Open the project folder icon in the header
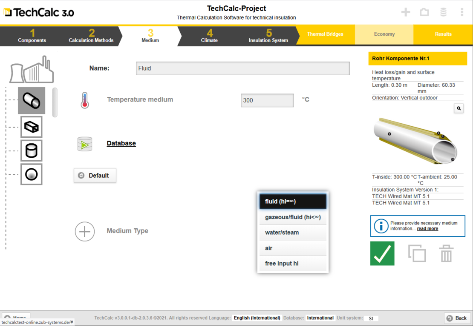This screenshot has height=326, width=473. (424, 12)
